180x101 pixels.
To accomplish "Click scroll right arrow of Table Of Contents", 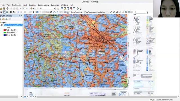I will [21, 97].
